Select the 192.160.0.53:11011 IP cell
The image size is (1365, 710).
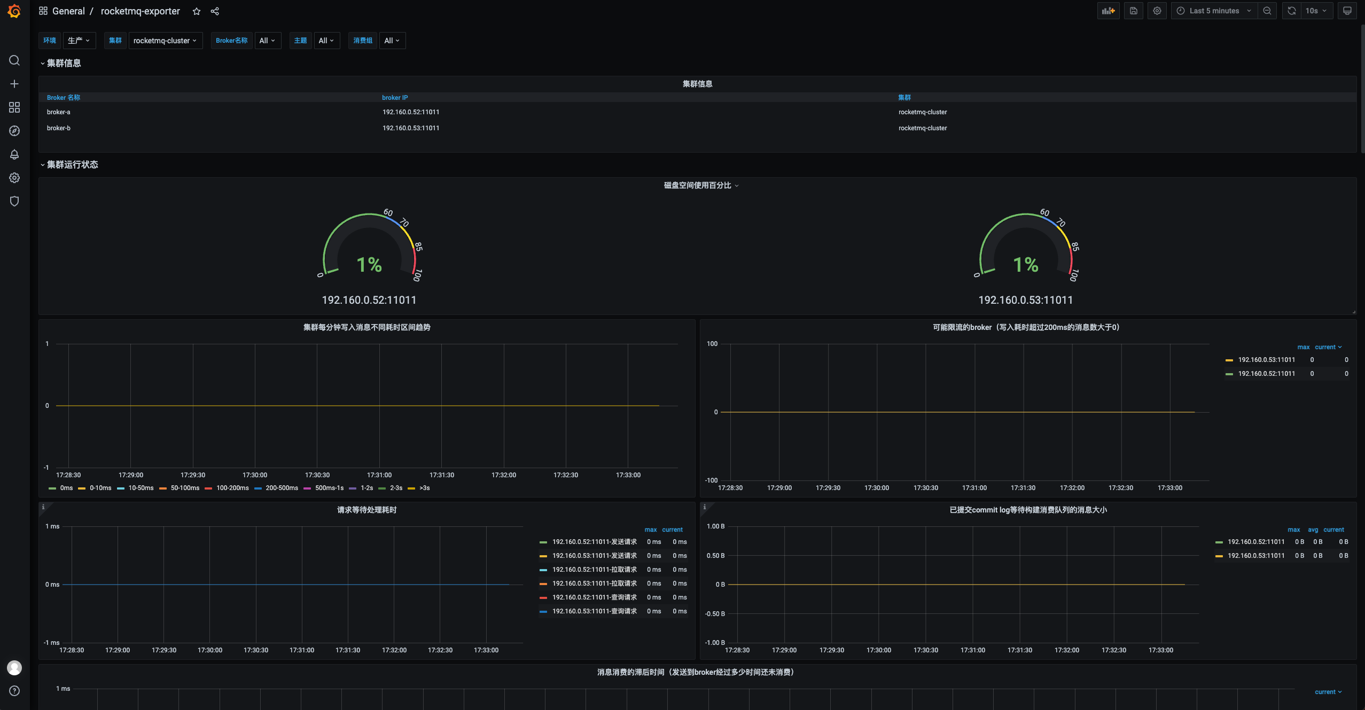click(x=411, y=128)
